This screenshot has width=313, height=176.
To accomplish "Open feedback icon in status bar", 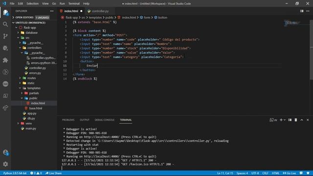I will (x=301, y=173).
